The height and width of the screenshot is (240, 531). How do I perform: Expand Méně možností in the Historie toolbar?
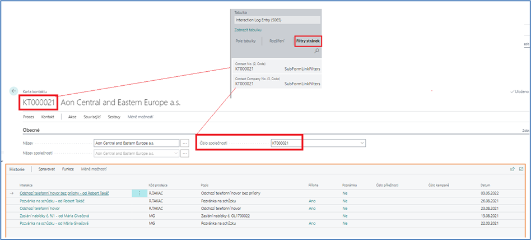(x=94, y=169)
